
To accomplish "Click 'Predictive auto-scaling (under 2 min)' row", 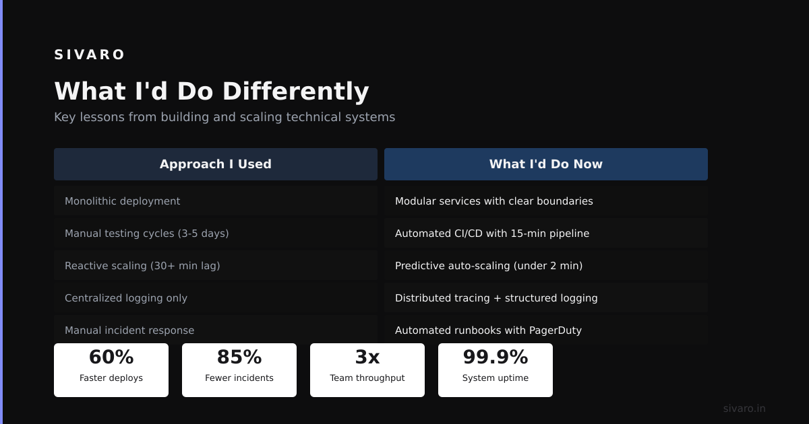I will point(546,266).
